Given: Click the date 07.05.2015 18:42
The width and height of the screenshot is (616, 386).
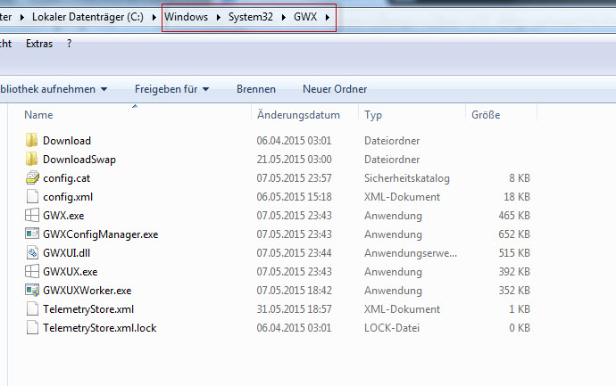Looking at the screenshot, I should pyautogui.click(x=294, y=291).
